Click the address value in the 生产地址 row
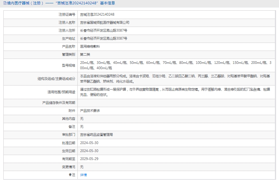The height and width of the screenshot is (182, 279). coord(103,39)
